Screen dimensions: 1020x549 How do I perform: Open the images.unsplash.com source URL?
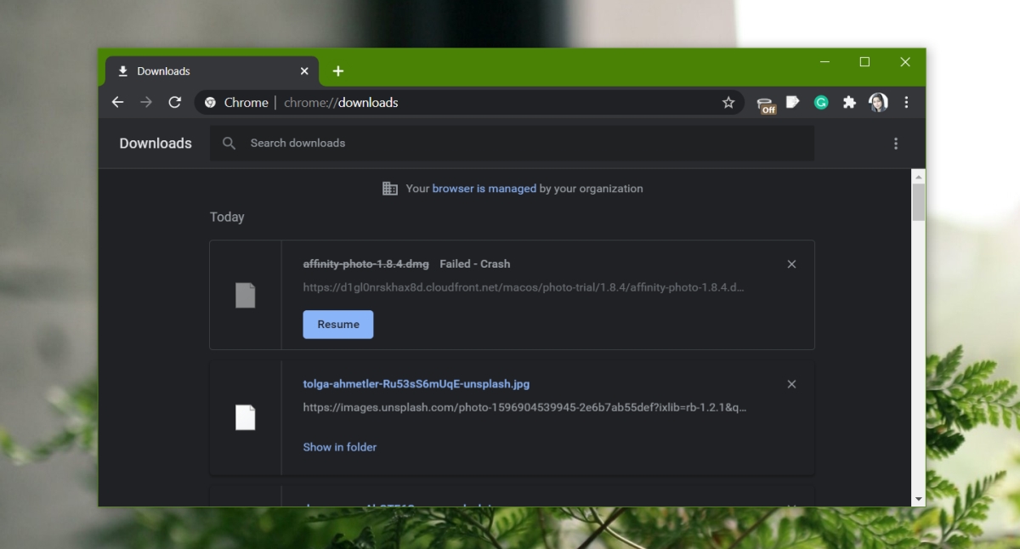pos(525,407)
